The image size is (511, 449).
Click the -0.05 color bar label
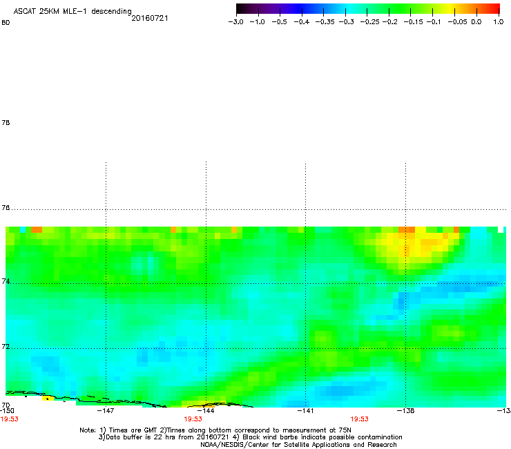[457, 22]
